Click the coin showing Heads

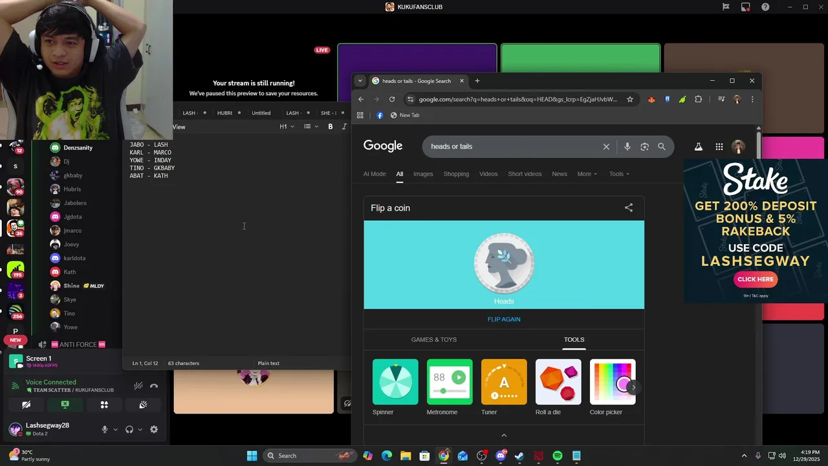tap(504, 263)
